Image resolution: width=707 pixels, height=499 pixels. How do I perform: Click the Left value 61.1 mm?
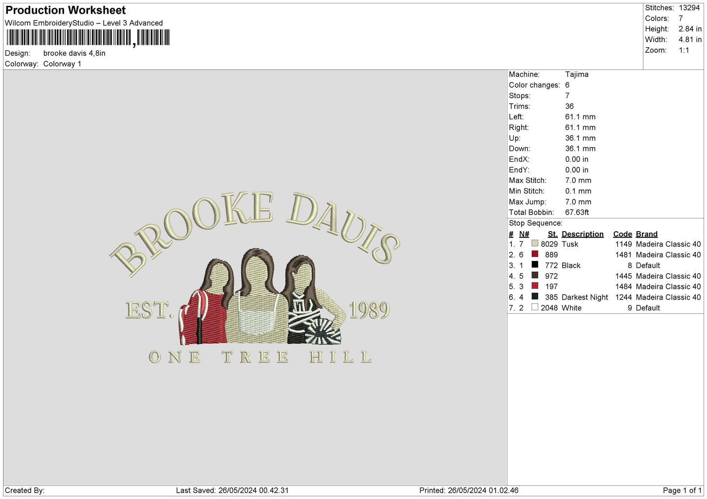(580, 117)
